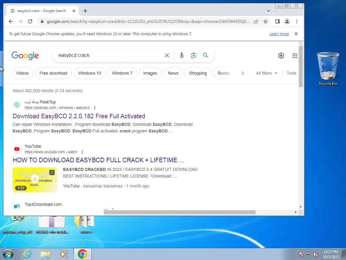This screenshot has height=260, width=346.
Task: Open the muted volume tray icon
Action: [316, 255]
